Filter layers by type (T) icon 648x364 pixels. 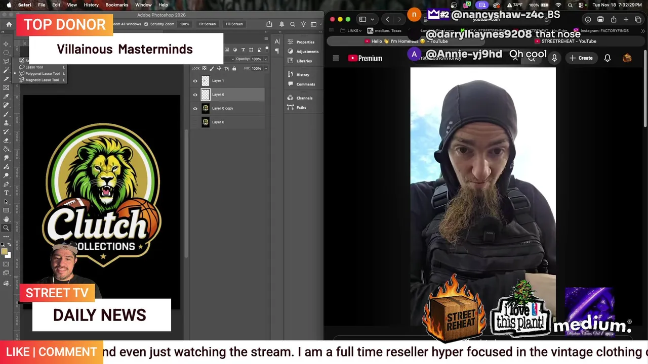pyautogui.click(x=243, y=50)
